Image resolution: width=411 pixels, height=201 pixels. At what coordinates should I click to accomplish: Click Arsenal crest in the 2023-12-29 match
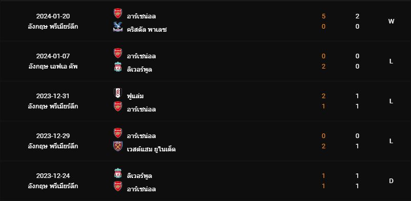tap(118, 133)
